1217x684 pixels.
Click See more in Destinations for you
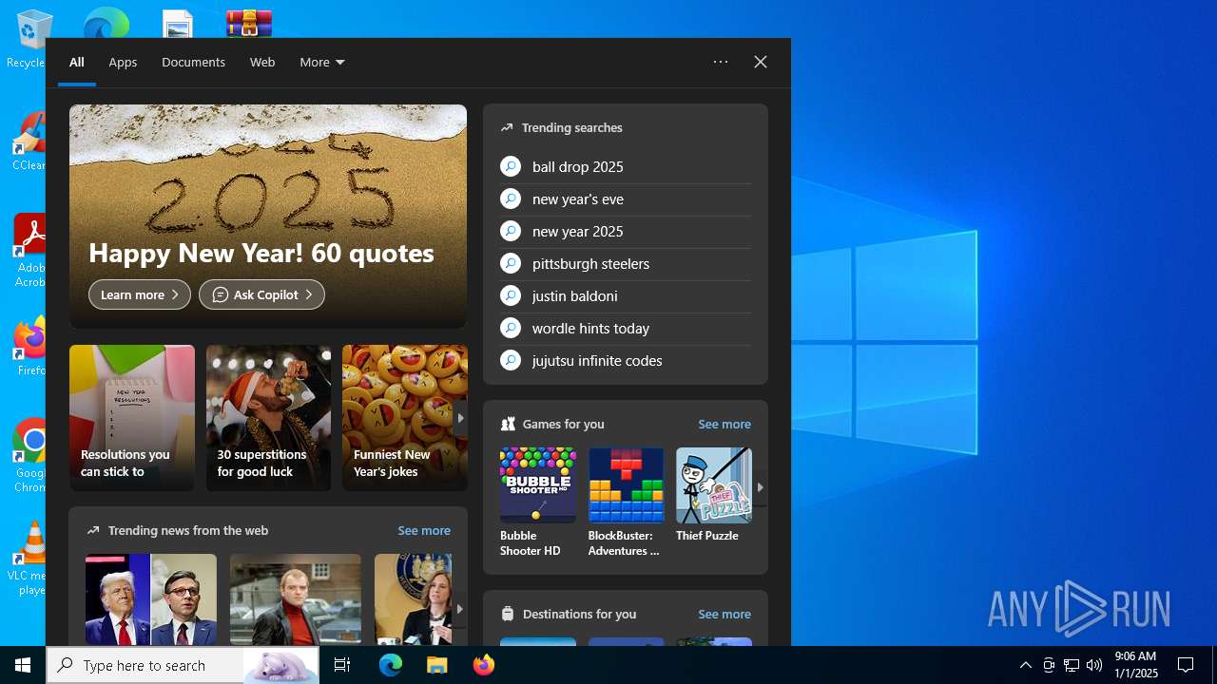click(x=724, y=614)
